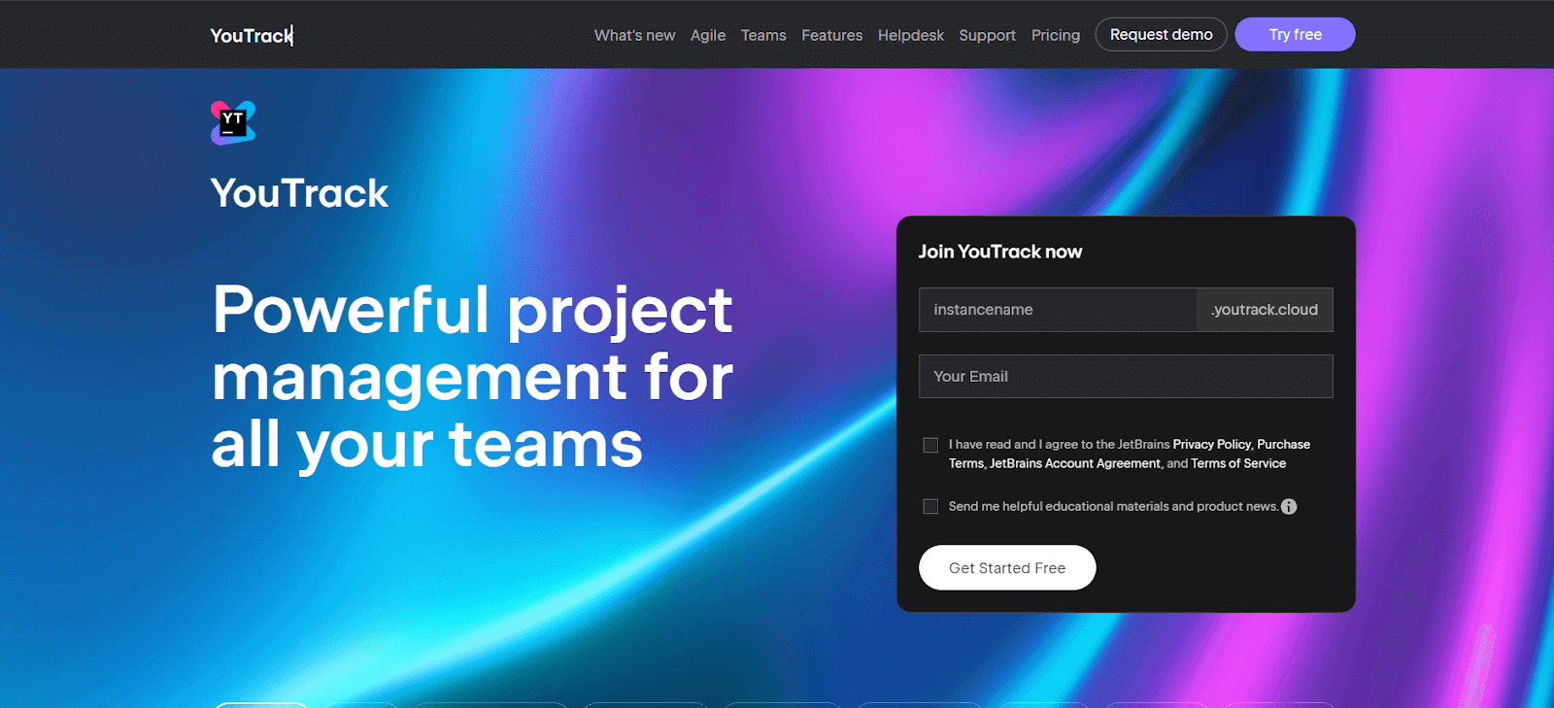
Task: Click the info icon beside product news
Action: point(1289,507)
